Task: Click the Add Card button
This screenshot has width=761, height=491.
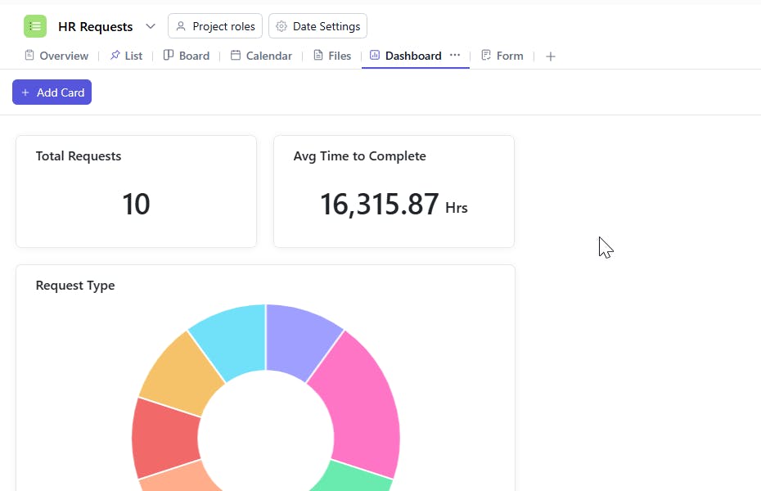Action: point(52,92)
